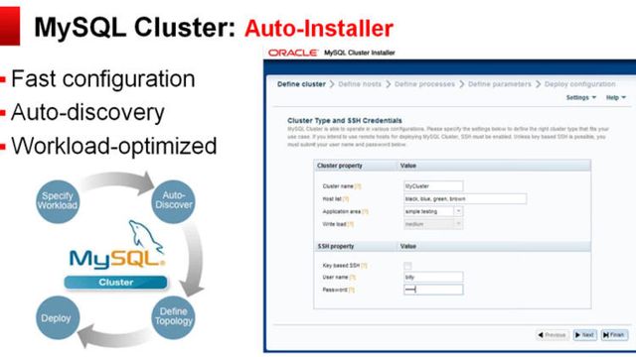Go to the Deploy configuration step
Screen dimensions: 636x357
click(x=580, y=84)
